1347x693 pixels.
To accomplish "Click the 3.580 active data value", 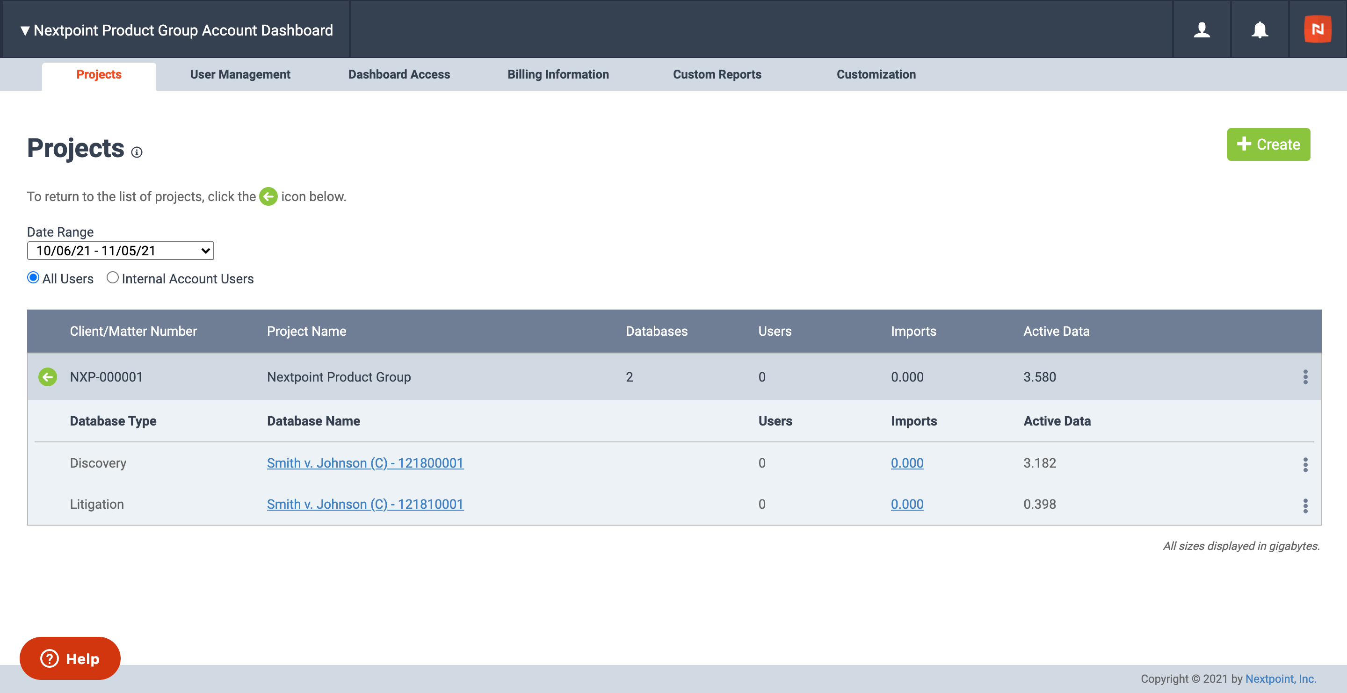I will pyautogui.click(x=1040, y=377).
